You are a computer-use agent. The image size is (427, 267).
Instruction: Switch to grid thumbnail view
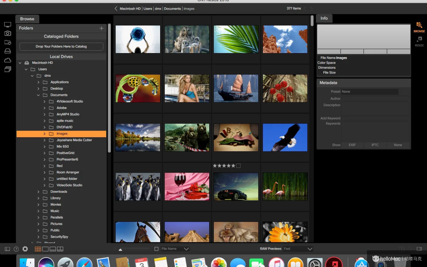(38, 249)
